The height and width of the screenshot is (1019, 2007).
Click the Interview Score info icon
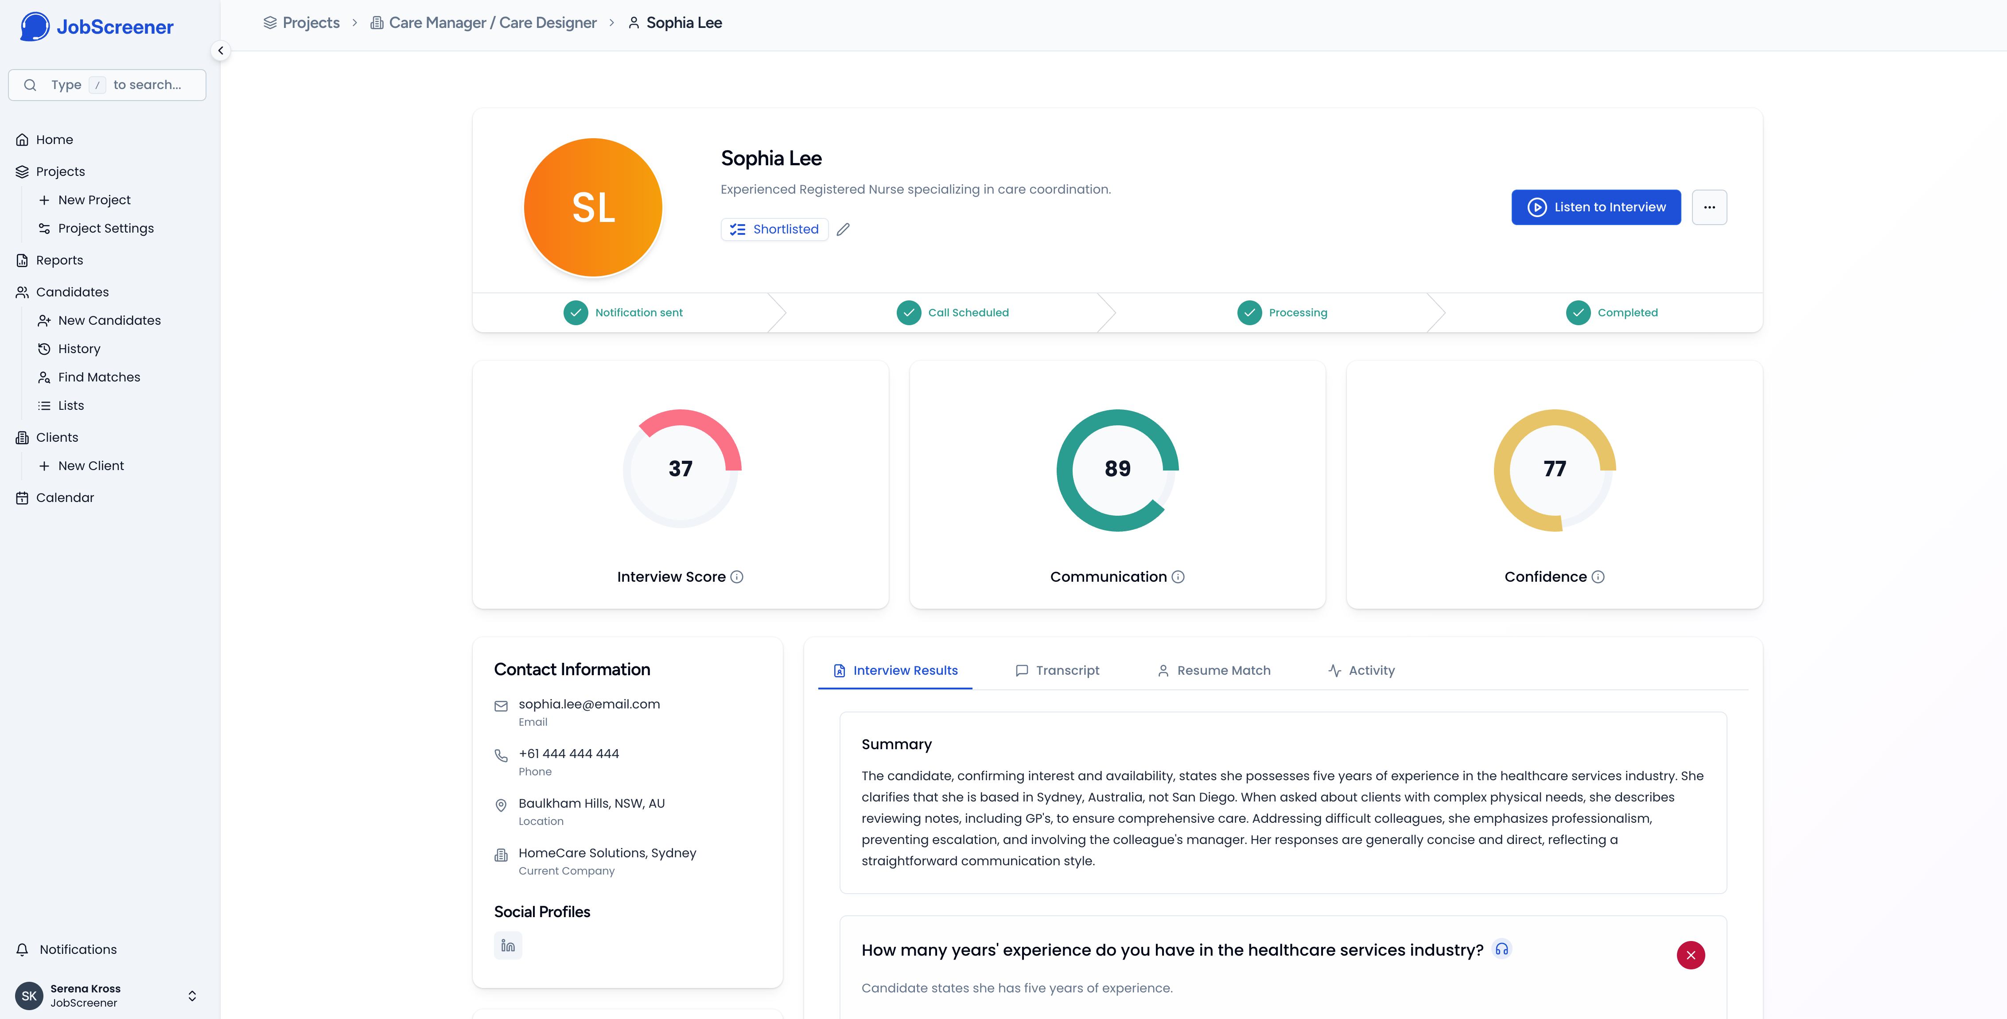pos(736,577)
